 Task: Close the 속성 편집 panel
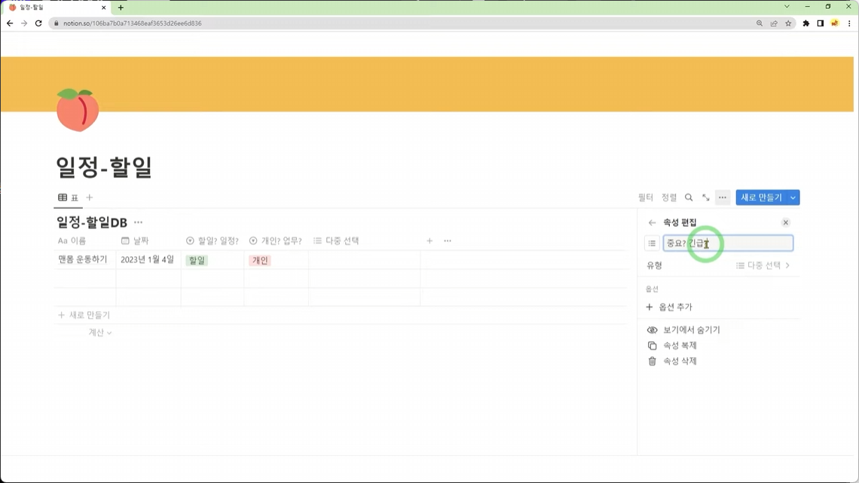pos(786,222)
